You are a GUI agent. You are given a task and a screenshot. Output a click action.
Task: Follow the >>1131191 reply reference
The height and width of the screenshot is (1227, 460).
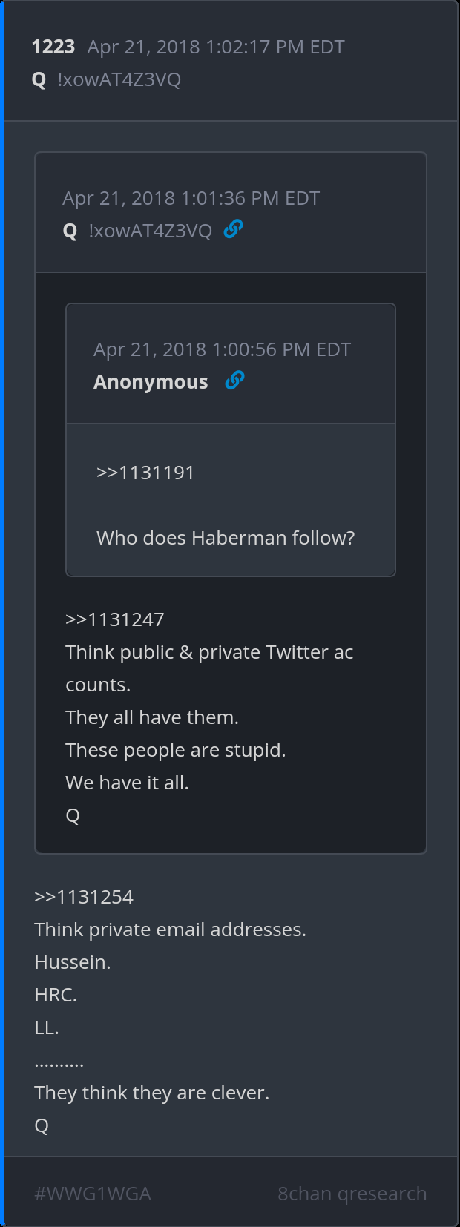[145, 473]
